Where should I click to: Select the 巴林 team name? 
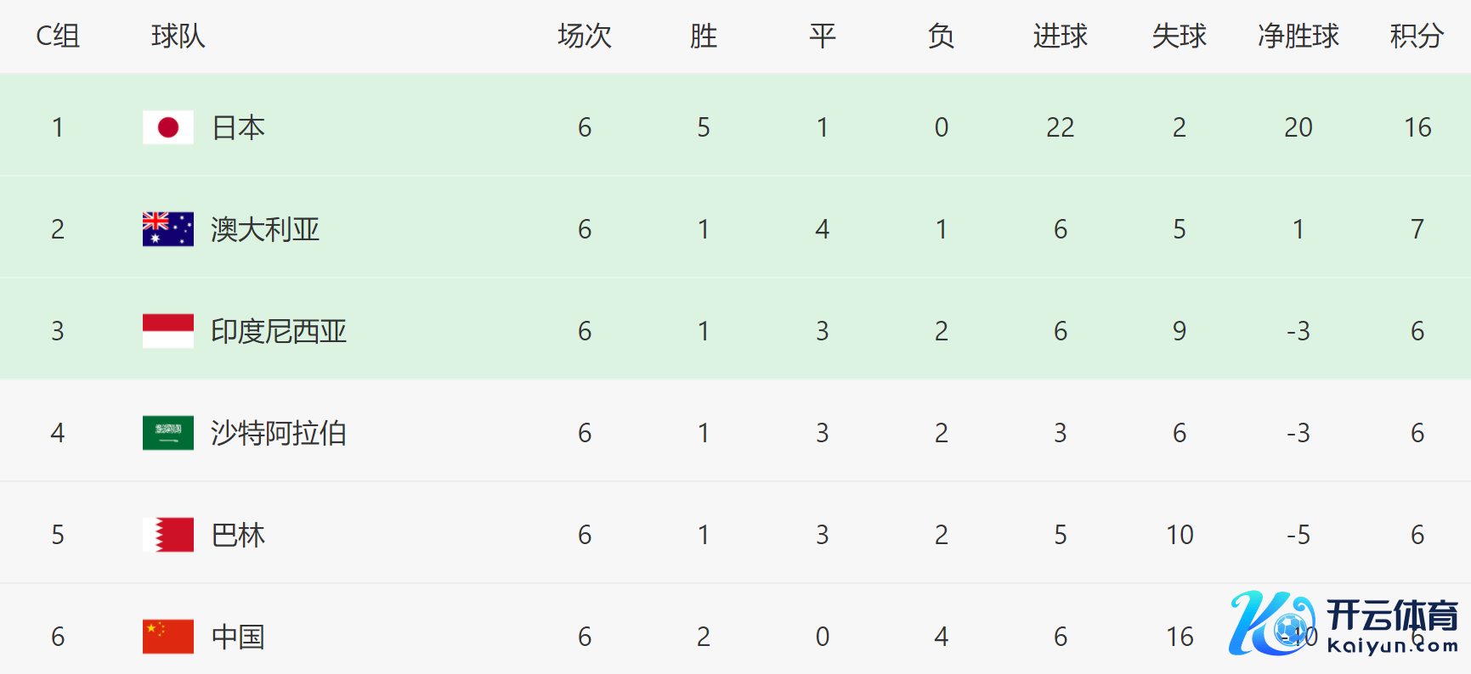coord(238,535)
